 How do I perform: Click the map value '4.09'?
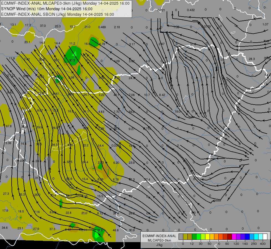(x=117, y=61)
